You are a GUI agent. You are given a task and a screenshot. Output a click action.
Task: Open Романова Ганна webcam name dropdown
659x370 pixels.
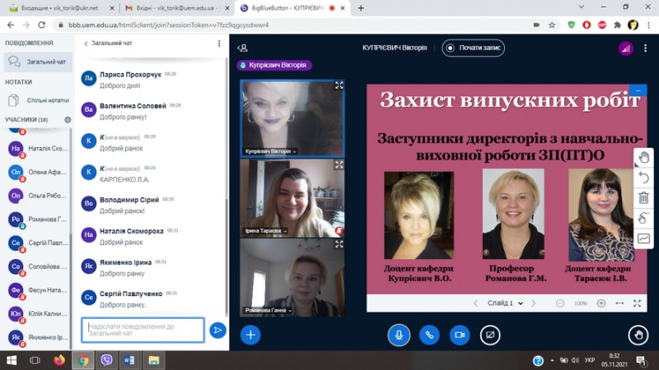(x=268, y=310)
